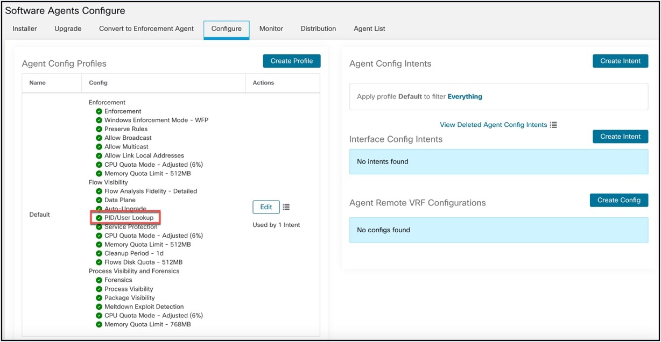This screenshot has width=661, height=342.
Task: Click the green status icon beside Auto-Upgrade
Action: coord(98,209)
